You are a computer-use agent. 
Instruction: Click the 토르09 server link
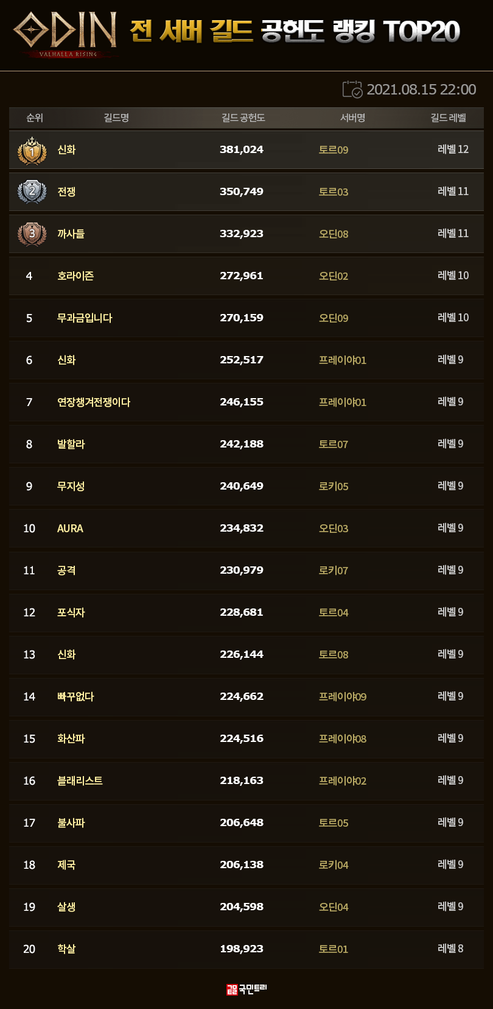click(334, 150)
